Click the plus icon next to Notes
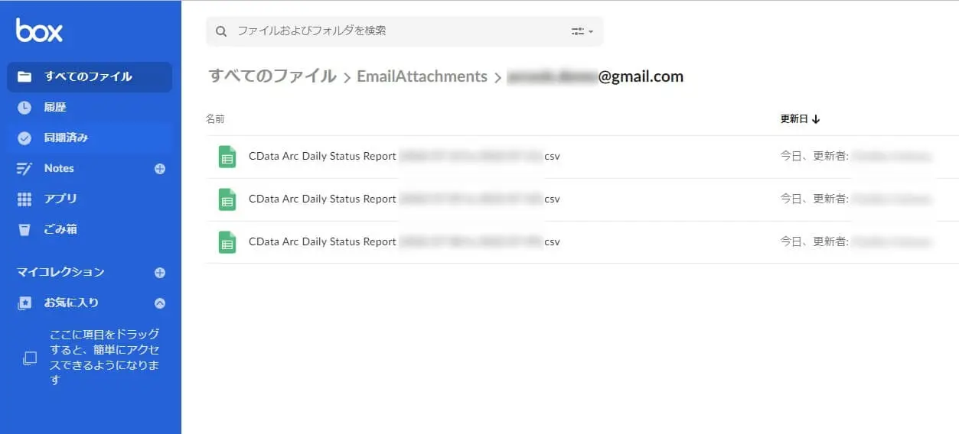Screen dimensions: 959x434 coord(160,169)
